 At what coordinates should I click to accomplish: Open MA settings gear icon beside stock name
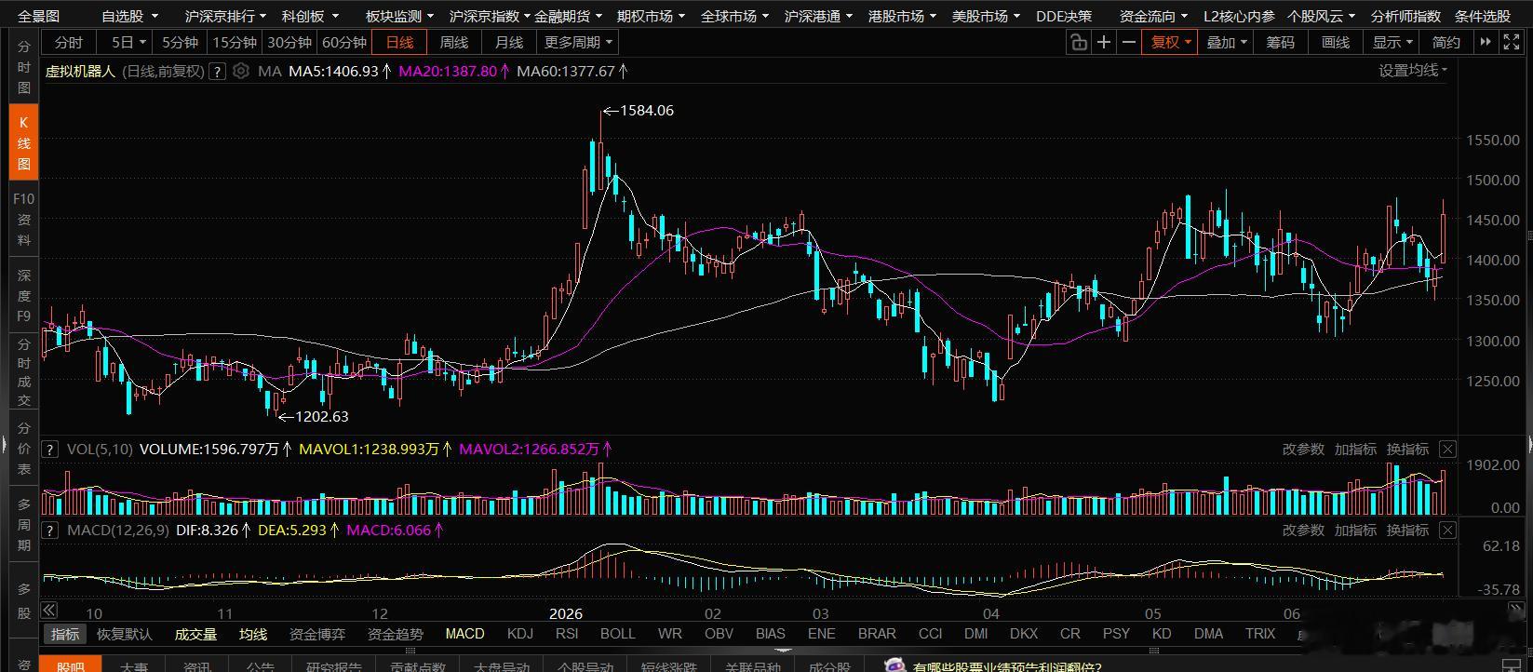pos(241,71)
